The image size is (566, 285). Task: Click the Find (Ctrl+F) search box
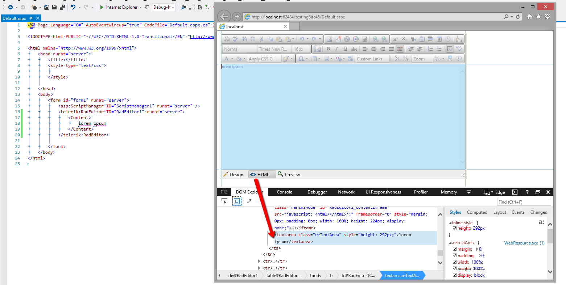point(524,202)
